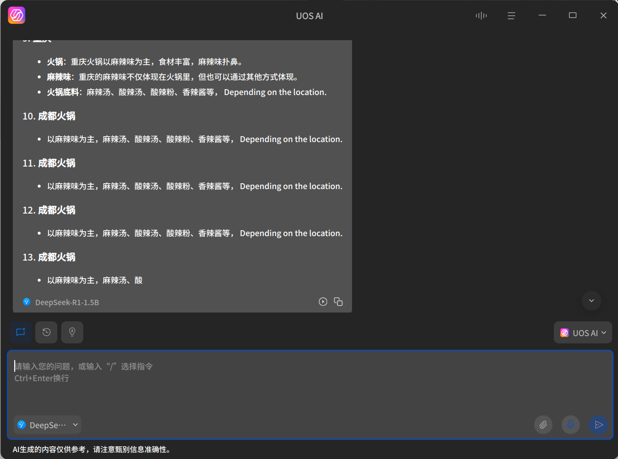The width and height of the screenshot is (618, 459).
Task: Open the lightbulb suggestions button
Action: [x=72, y=332]
